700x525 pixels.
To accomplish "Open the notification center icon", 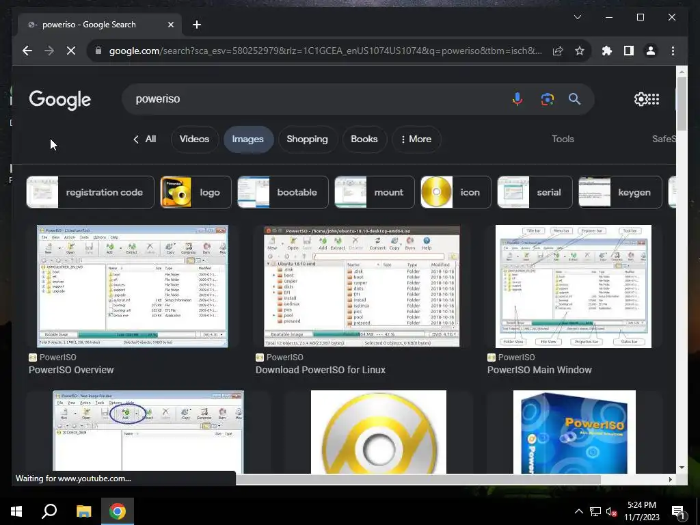I will [678, 512].
